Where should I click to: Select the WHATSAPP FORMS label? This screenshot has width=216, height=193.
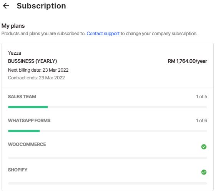point(29,121)
